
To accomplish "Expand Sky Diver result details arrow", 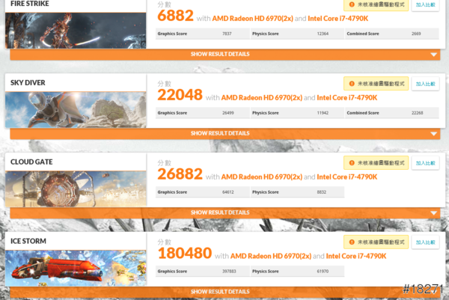I will [x=433, y=134].
